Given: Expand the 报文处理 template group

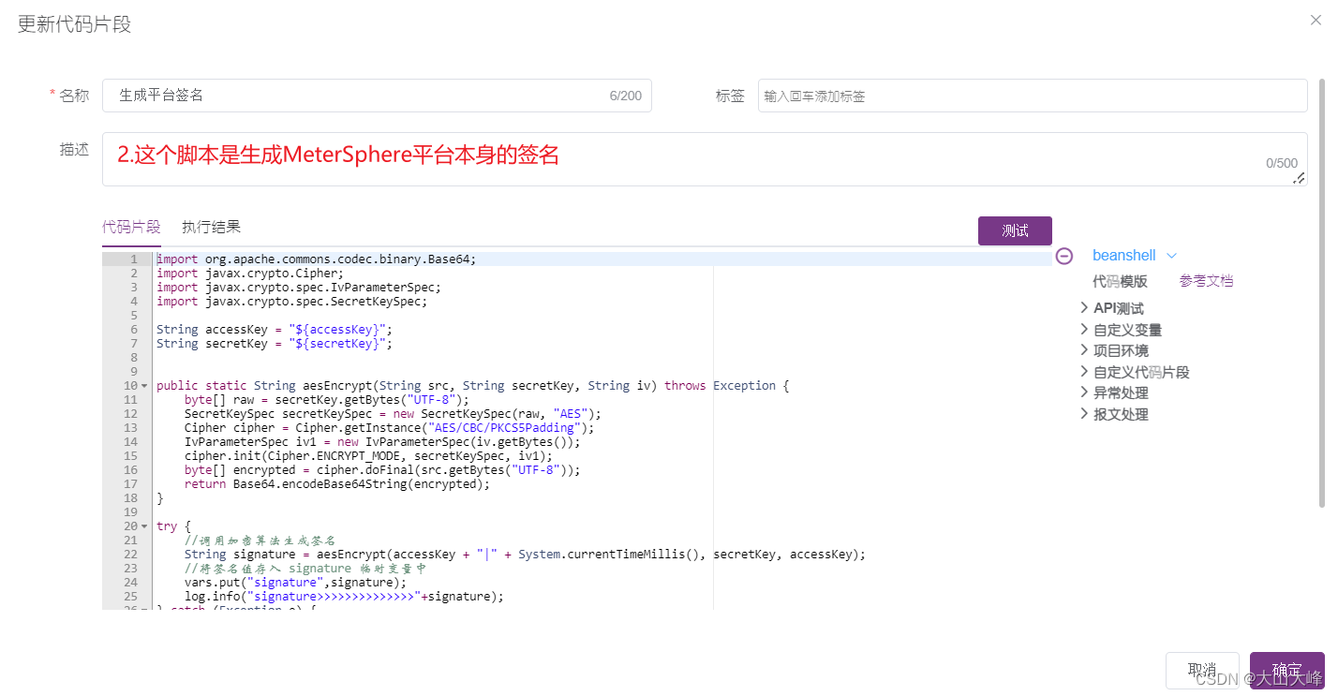Looking at the screenshot, I should 1114,414.
